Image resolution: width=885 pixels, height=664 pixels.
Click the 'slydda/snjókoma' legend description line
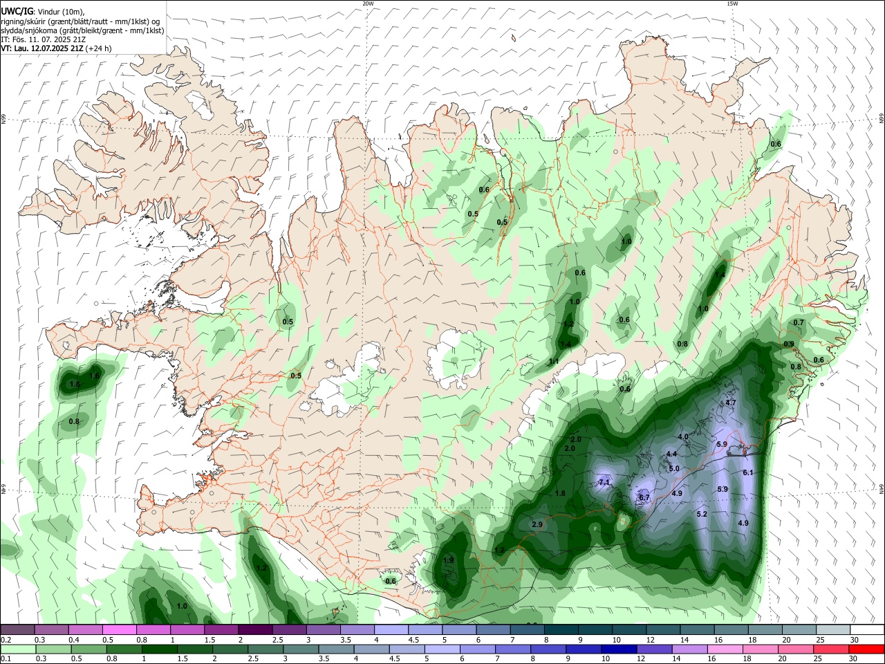pyautogui.click(x=82, y=30)
